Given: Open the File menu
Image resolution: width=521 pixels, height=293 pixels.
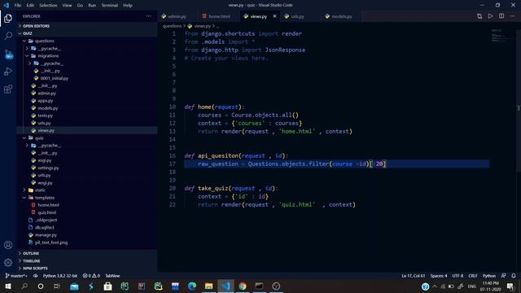Looking at the screenshot, I should [18, 6].
